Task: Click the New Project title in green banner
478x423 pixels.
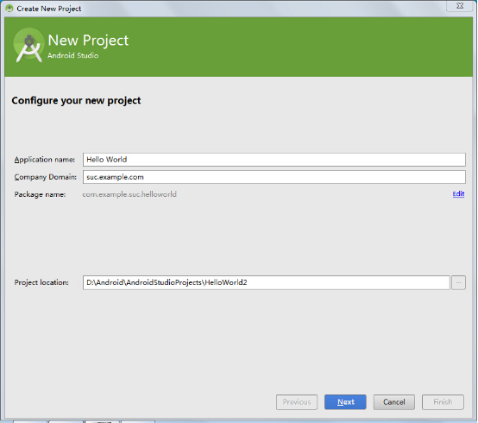Action: pos(88,41)
